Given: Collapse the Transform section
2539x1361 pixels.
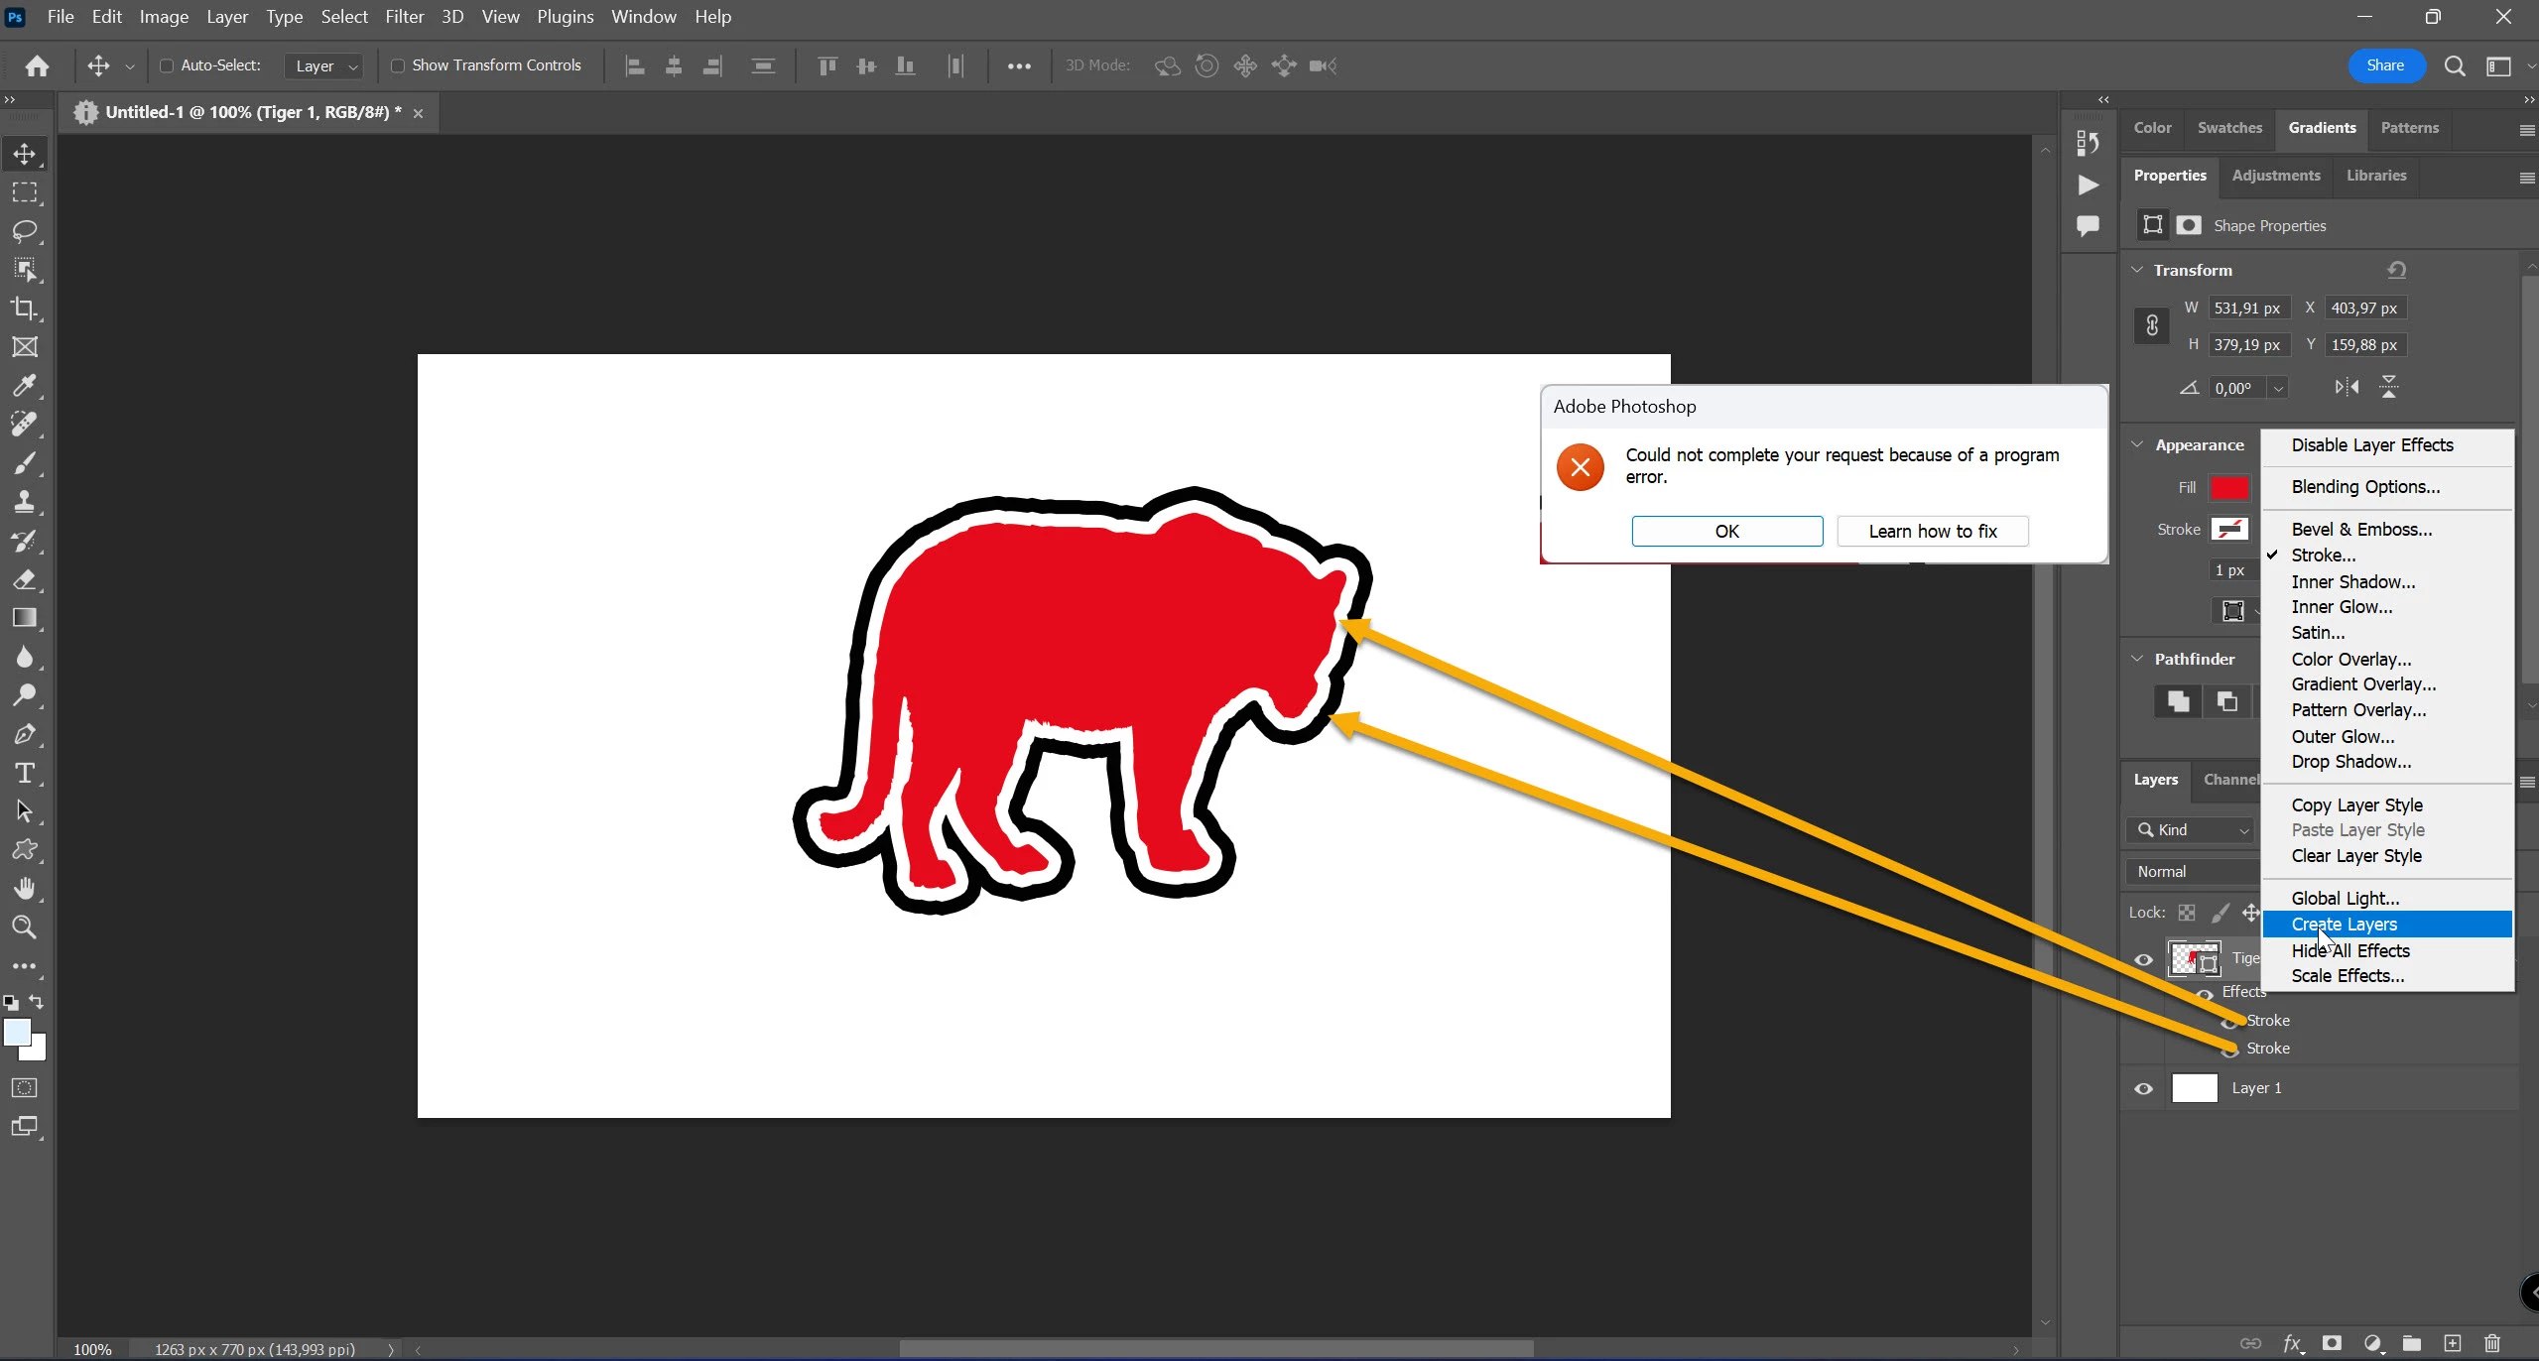Looking at the screenshot, I should click(2137, 270).
